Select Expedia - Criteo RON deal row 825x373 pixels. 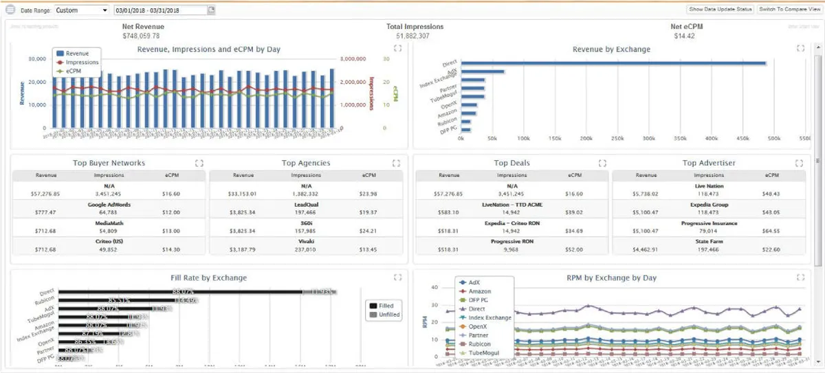tap(512, 227)
